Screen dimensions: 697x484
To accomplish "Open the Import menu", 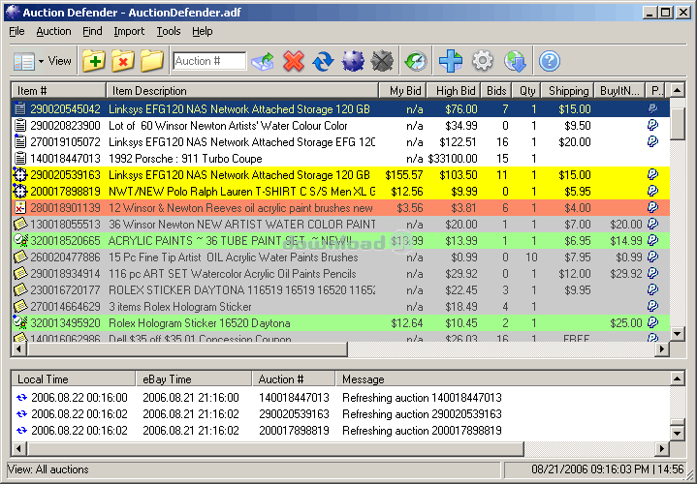I will point(129,31).
